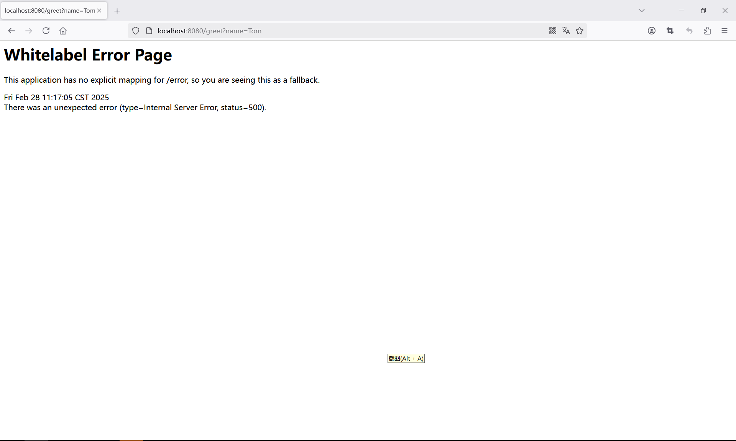The height and width of the screenshot is (441, 736).
Task: Translate this page icon
Action: (x=566, y=31)
